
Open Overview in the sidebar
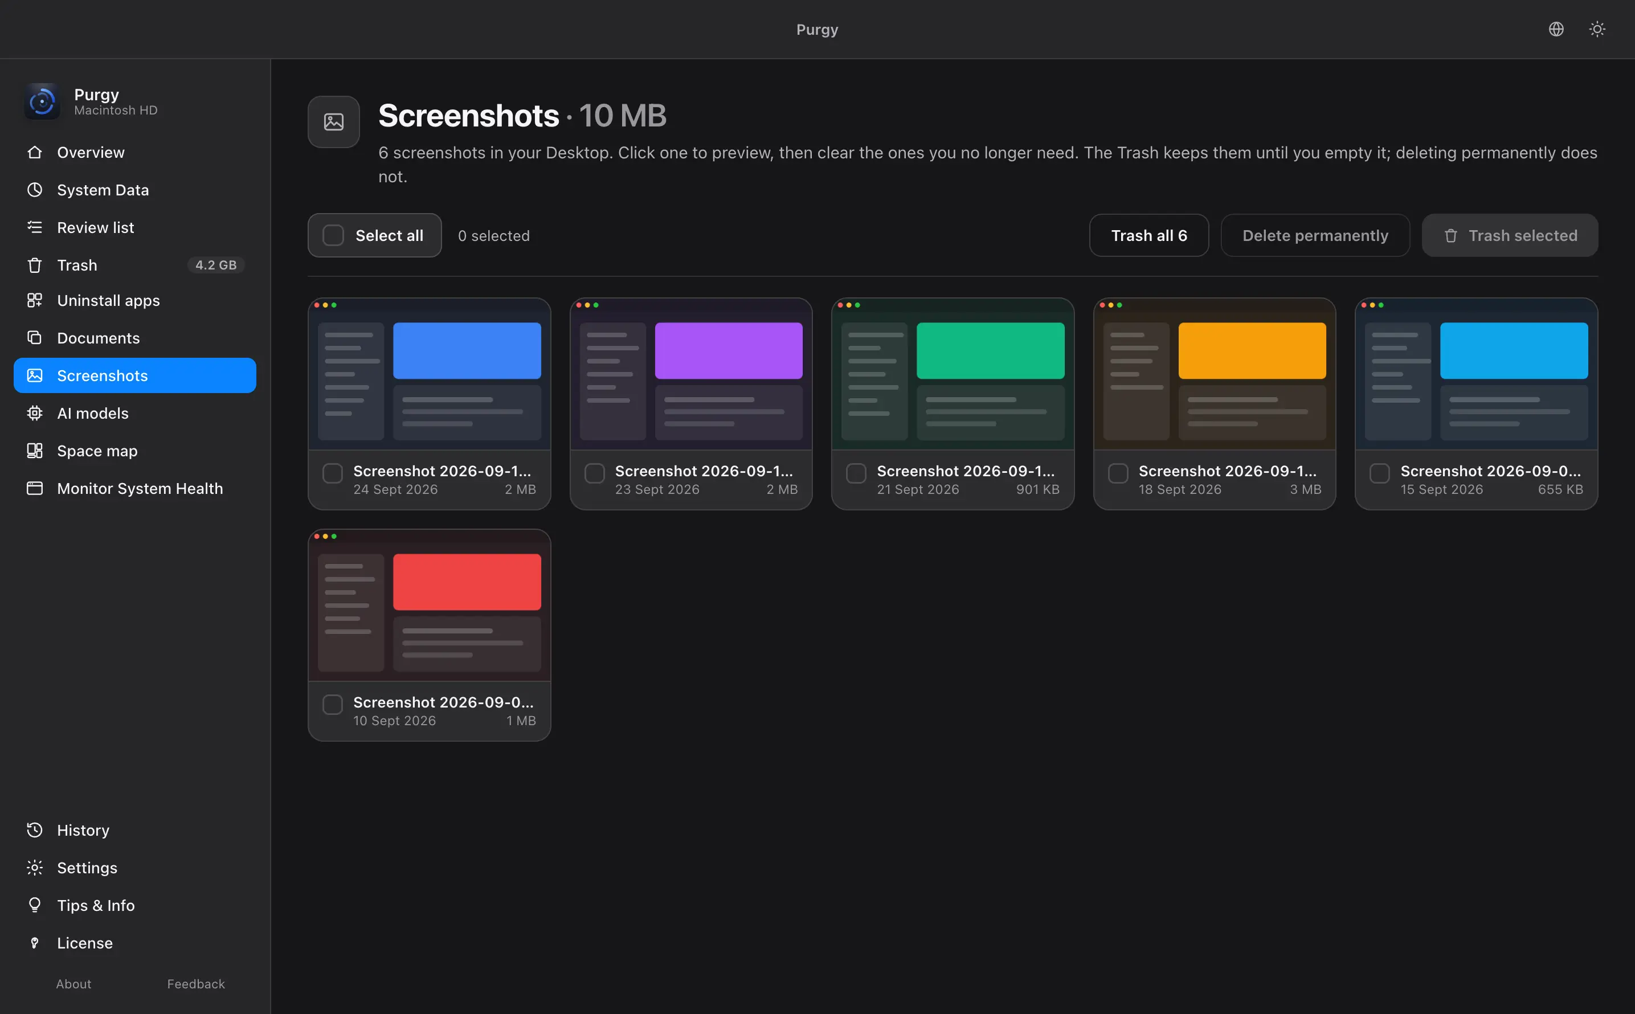pos(135,152)
